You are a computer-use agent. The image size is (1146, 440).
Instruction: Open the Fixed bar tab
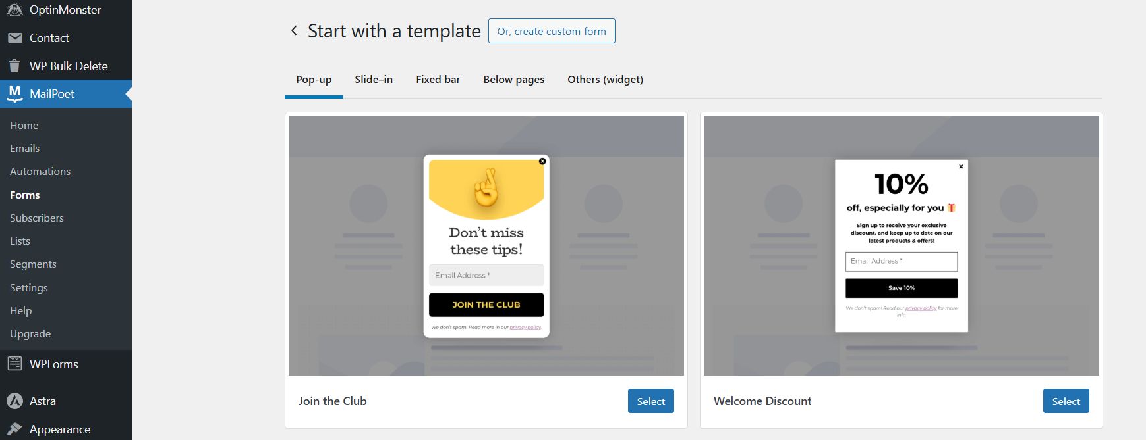438,80
